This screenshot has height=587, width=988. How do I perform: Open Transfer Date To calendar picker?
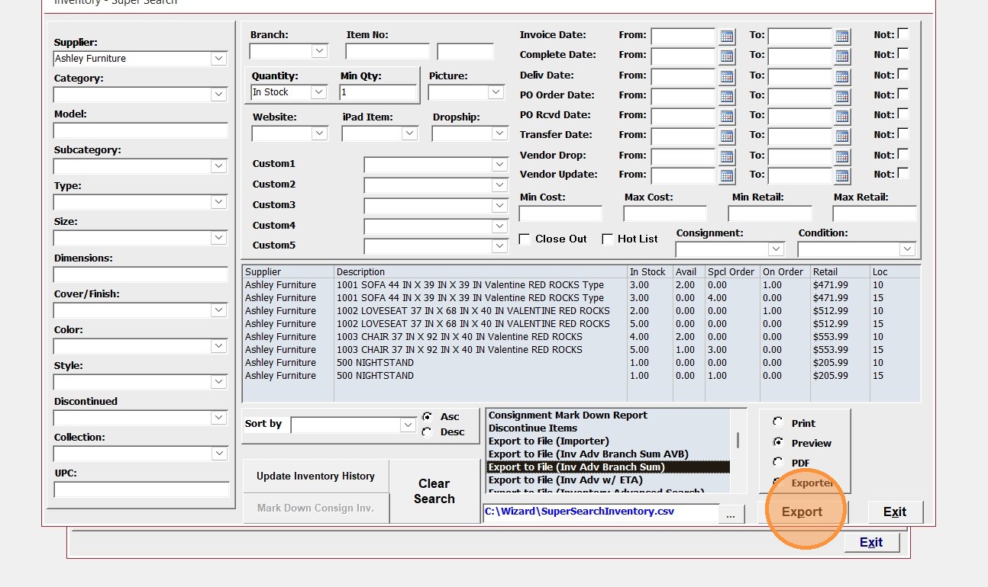842,136
